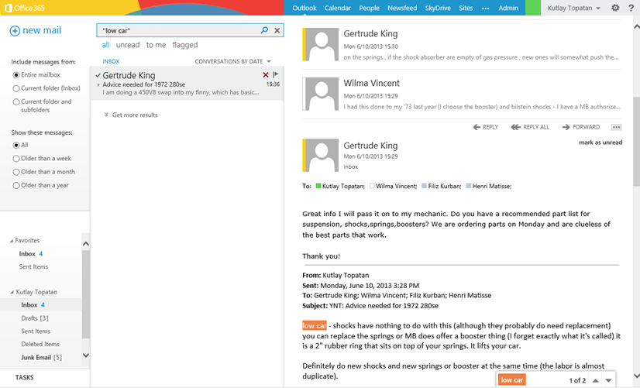Viewport: 640px width, 388px height.
Task: Open TASKS section
Action: click(25, 377)
